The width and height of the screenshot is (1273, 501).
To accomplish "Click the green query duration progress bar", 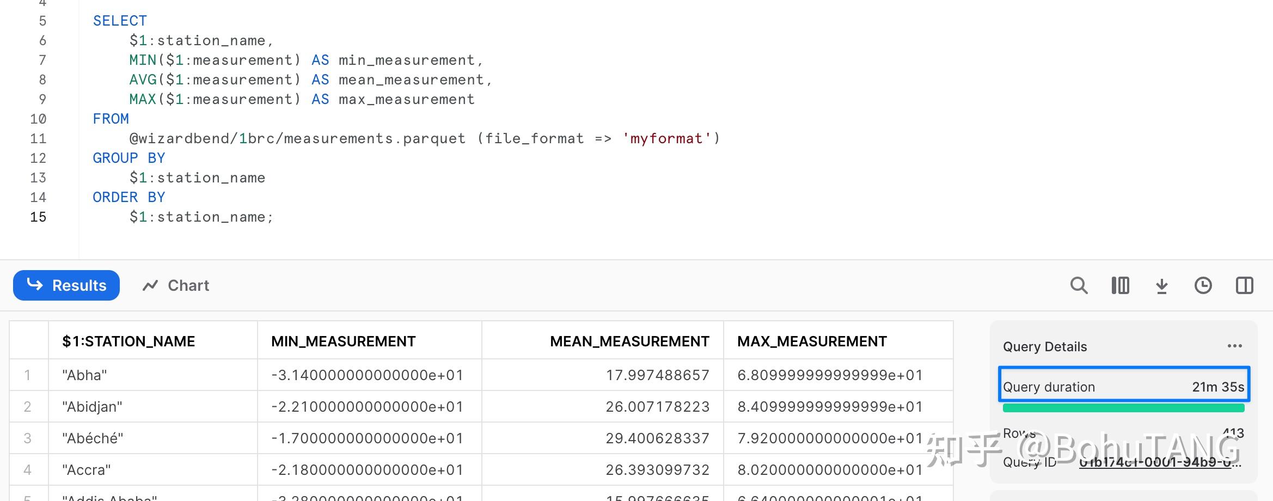I will [x=1123, y=408].
